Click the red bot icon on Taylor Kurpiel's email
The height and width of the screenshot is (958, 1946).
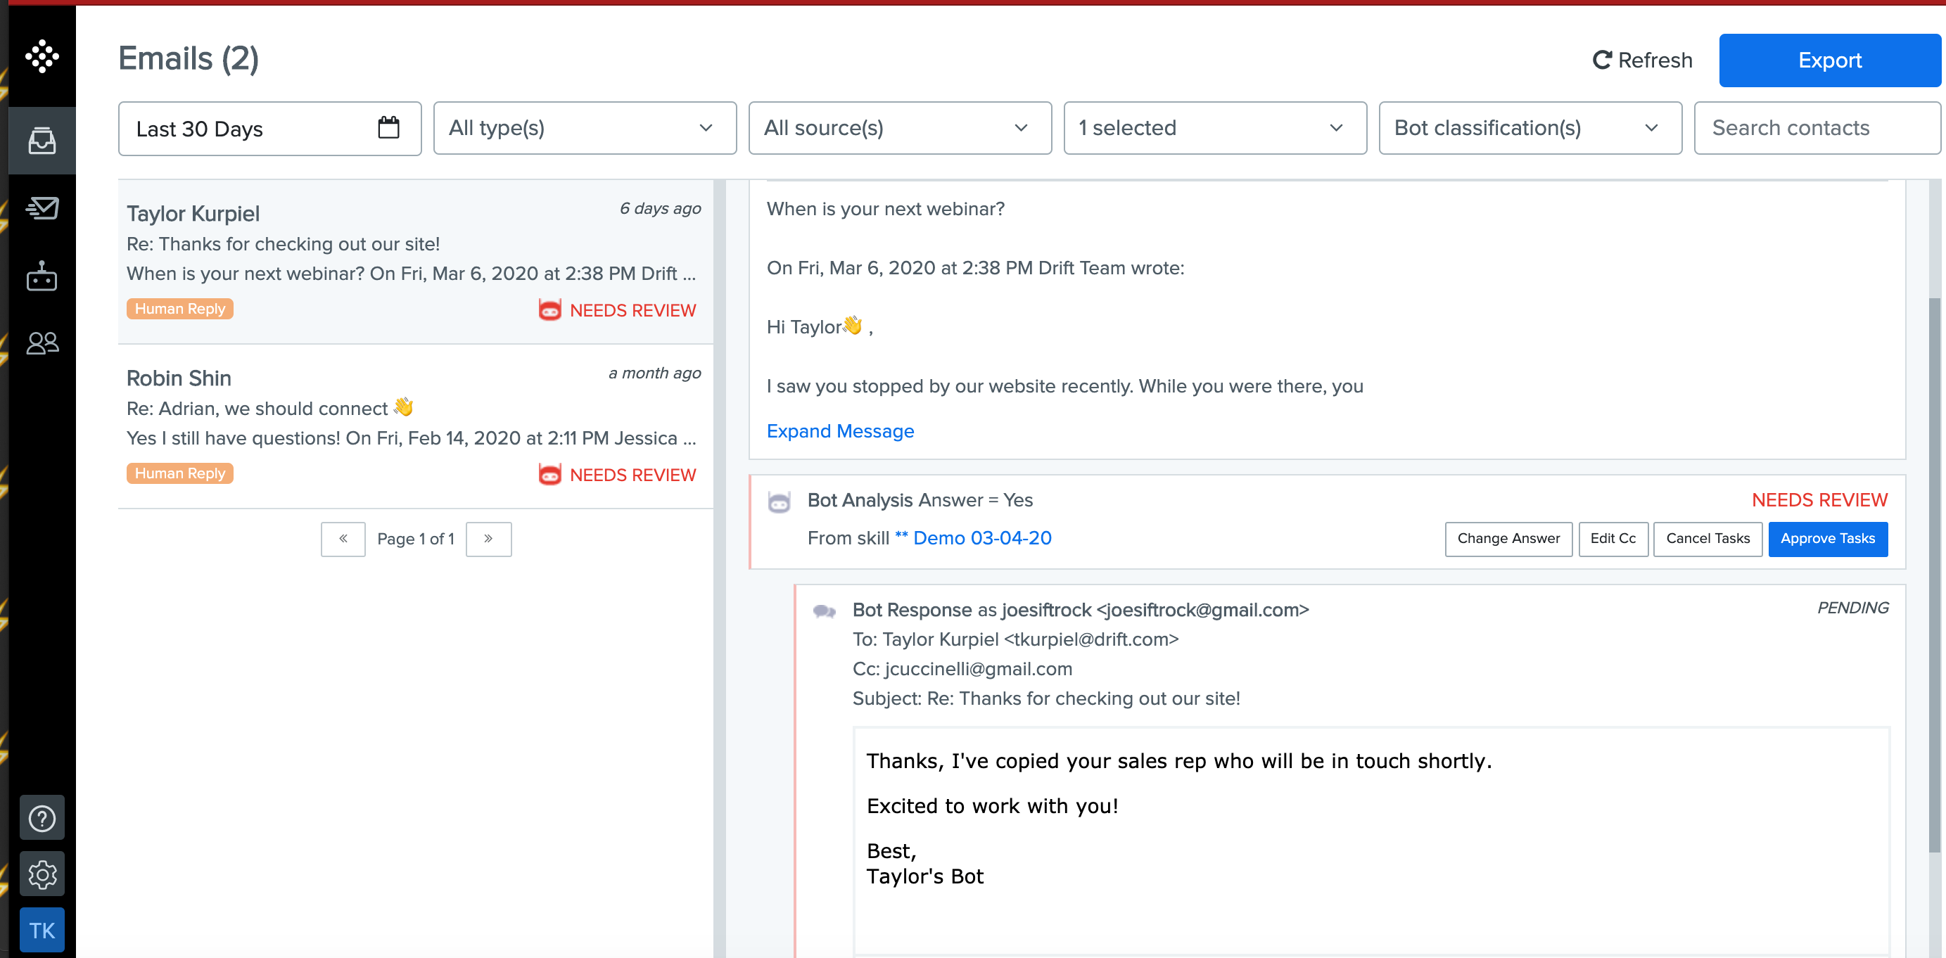[550, 309]
